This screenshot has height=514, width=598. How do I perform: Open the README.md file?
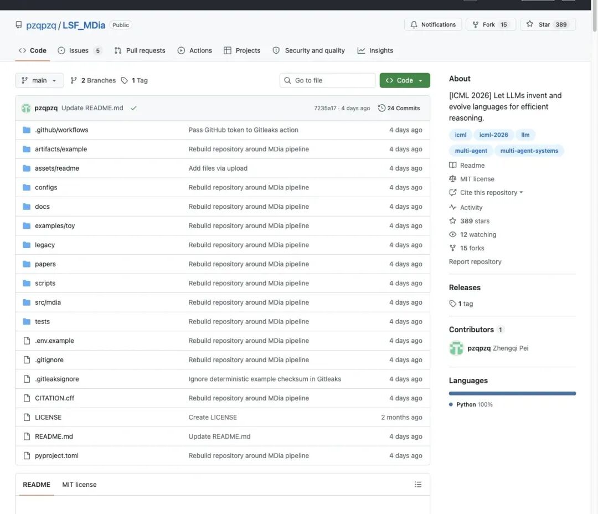coord(54,436)
